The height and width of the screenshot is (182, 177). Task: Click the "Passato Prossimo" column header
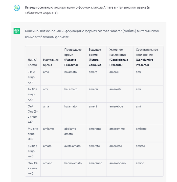pyautogui.click(x=73, y=57)
